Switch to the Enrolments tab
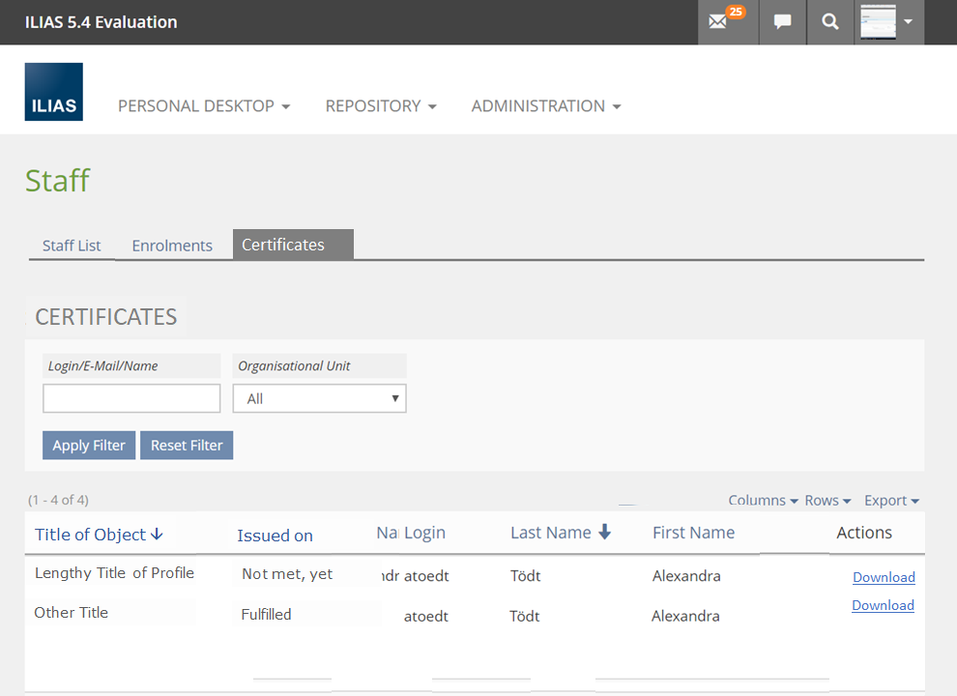 (x=172, y=246)
